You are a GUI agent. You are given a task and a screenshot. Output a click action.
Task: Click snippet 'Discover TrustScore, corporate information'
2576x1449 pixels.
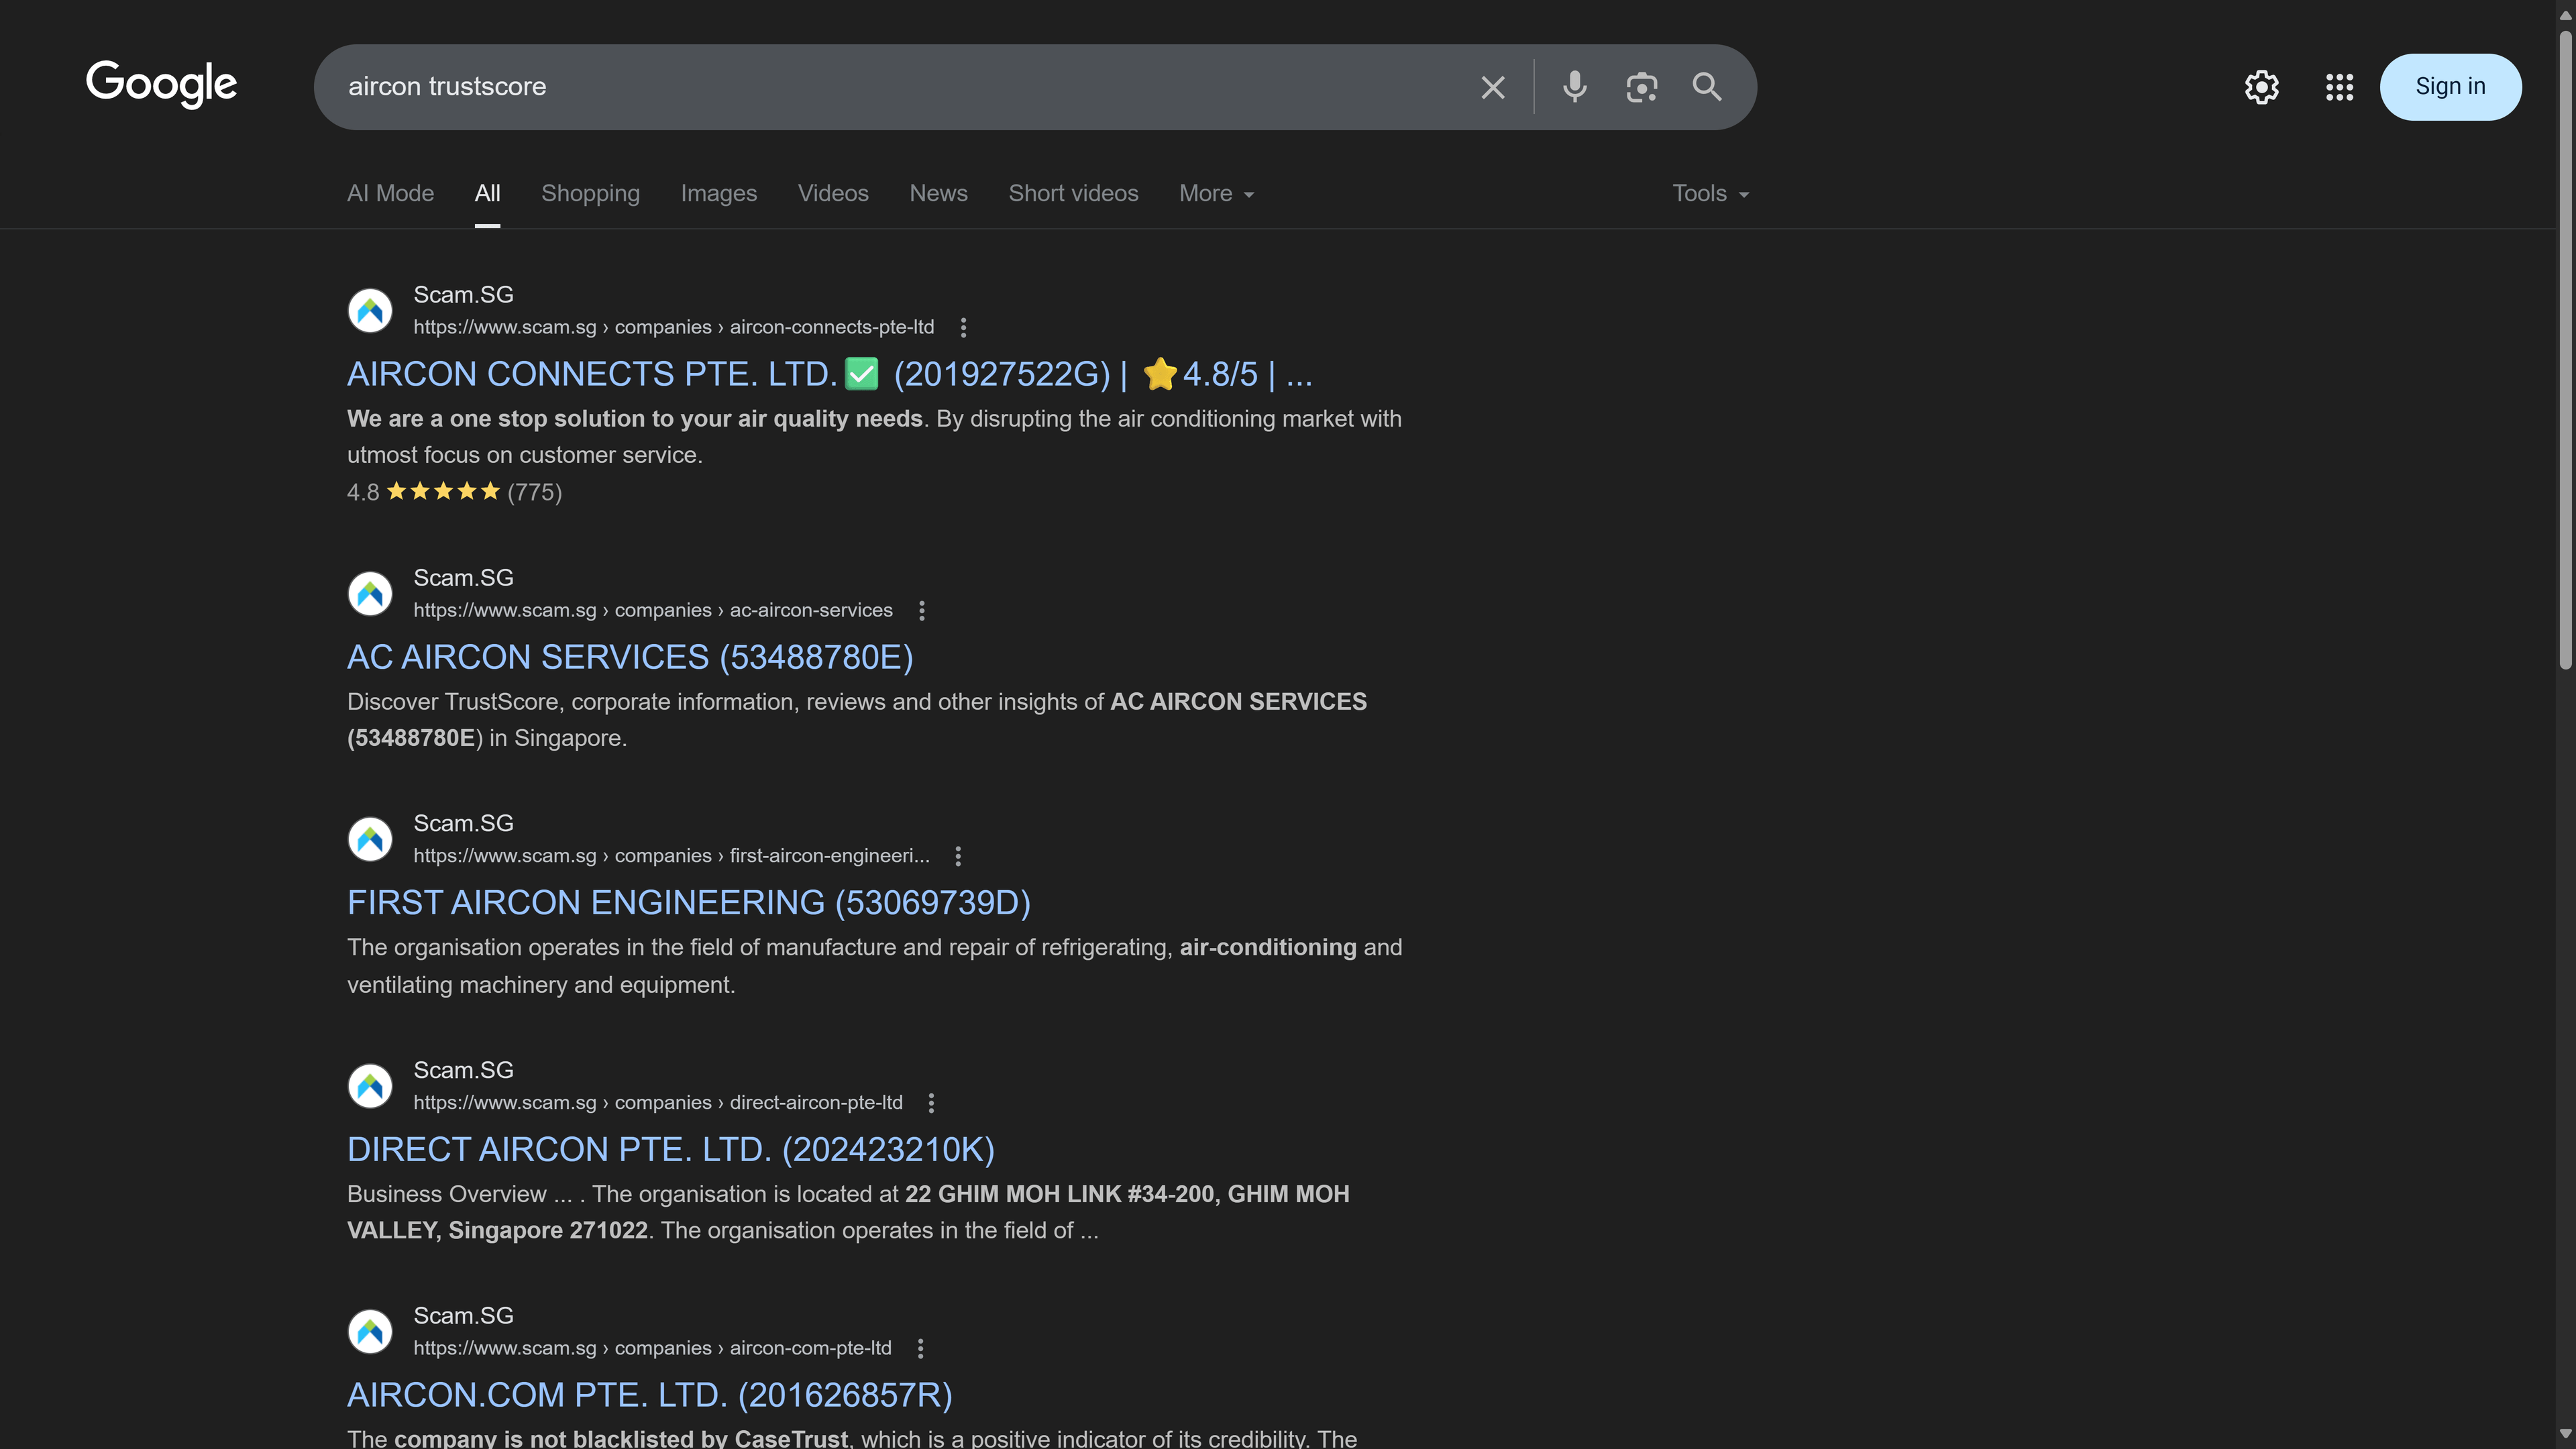857,720
